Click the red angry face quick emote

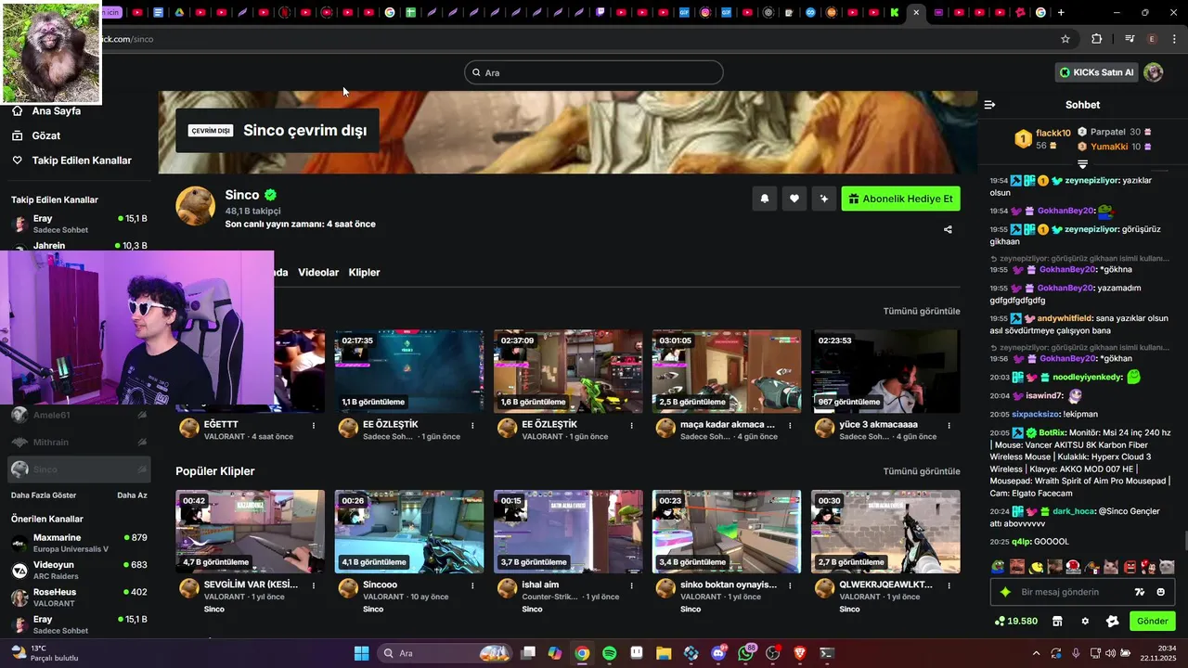pos(1130,567)
